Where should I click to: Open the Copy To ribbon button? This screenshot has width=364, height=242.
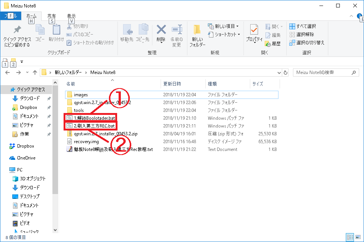tap(142, 33)
